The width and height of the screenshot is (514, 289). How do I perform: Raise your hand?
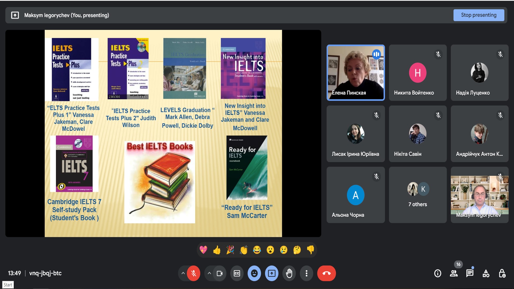pos(289,273)
